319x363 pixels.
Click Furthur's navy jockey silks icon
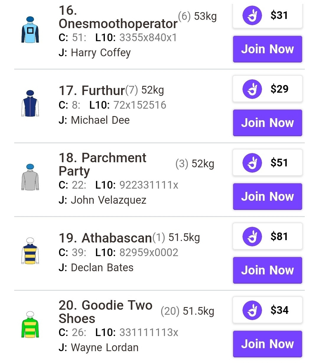click(x=30, y=104)
